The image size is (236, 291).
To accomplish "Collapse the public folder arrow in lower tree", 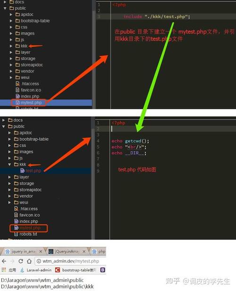I will [3, 127].
